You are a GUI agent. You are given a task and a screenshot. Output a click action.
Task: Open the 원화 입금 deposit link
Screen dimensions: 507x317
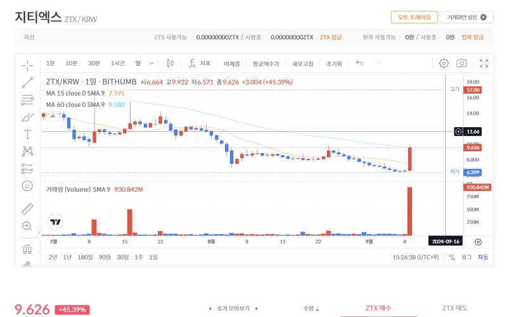pyautogui.click(x=472, y=37)
